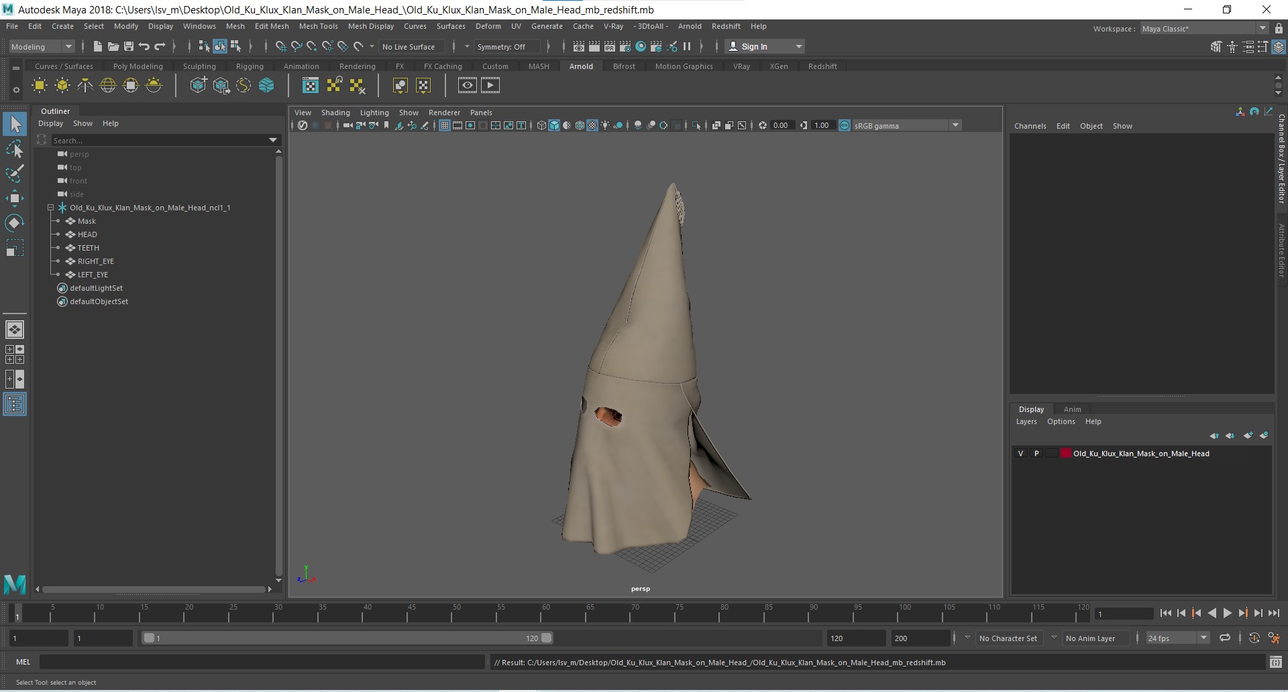Viewport: 1288px width, 692px height.
Task: Create Arnold Skydome Light from shelf
Action: [x=108, y=85]
